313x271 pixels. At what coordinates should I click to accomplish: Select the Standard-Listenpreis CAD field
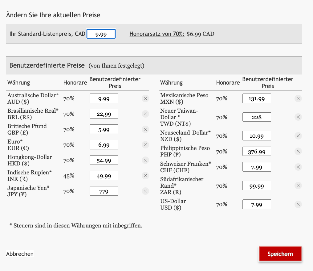(101, 34)
